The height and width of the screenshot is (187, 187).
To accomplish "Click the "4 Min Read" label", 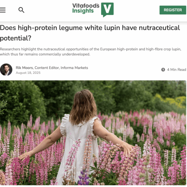I will pos(177,70).
